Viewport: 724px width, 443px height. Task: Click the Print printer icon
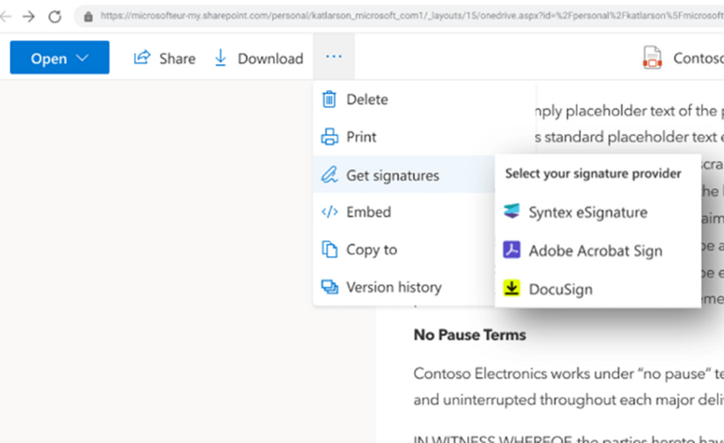pyautogui.click(x=330, y=137)
